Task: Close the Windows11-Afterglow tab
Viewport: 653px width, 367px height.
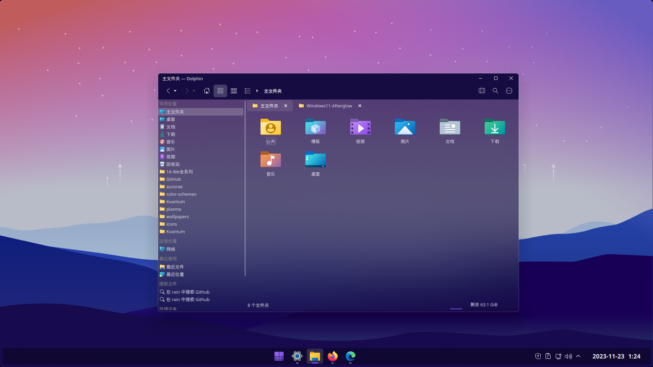Action: tap(360, 106)
